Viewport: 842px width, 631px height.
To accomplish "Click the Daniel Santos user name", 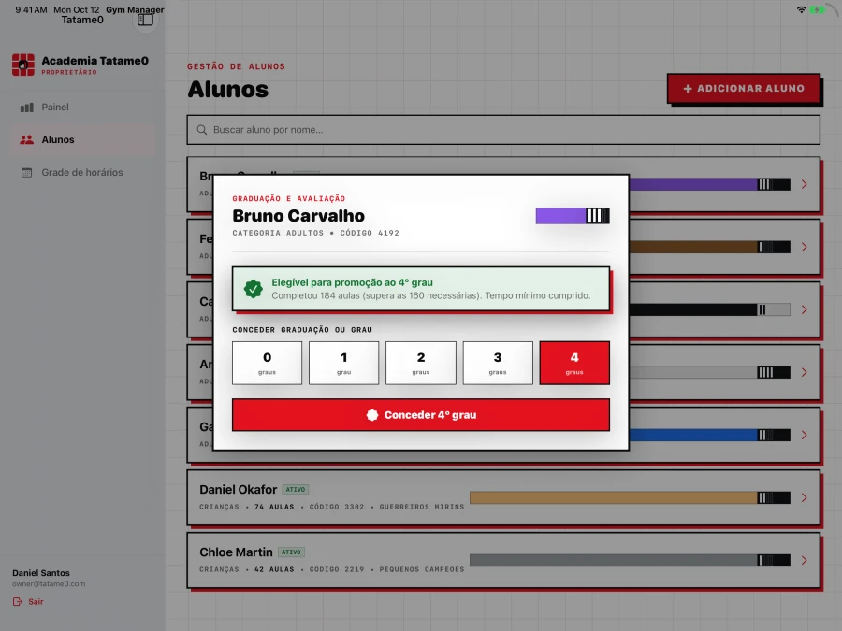I will pos(41,573).
